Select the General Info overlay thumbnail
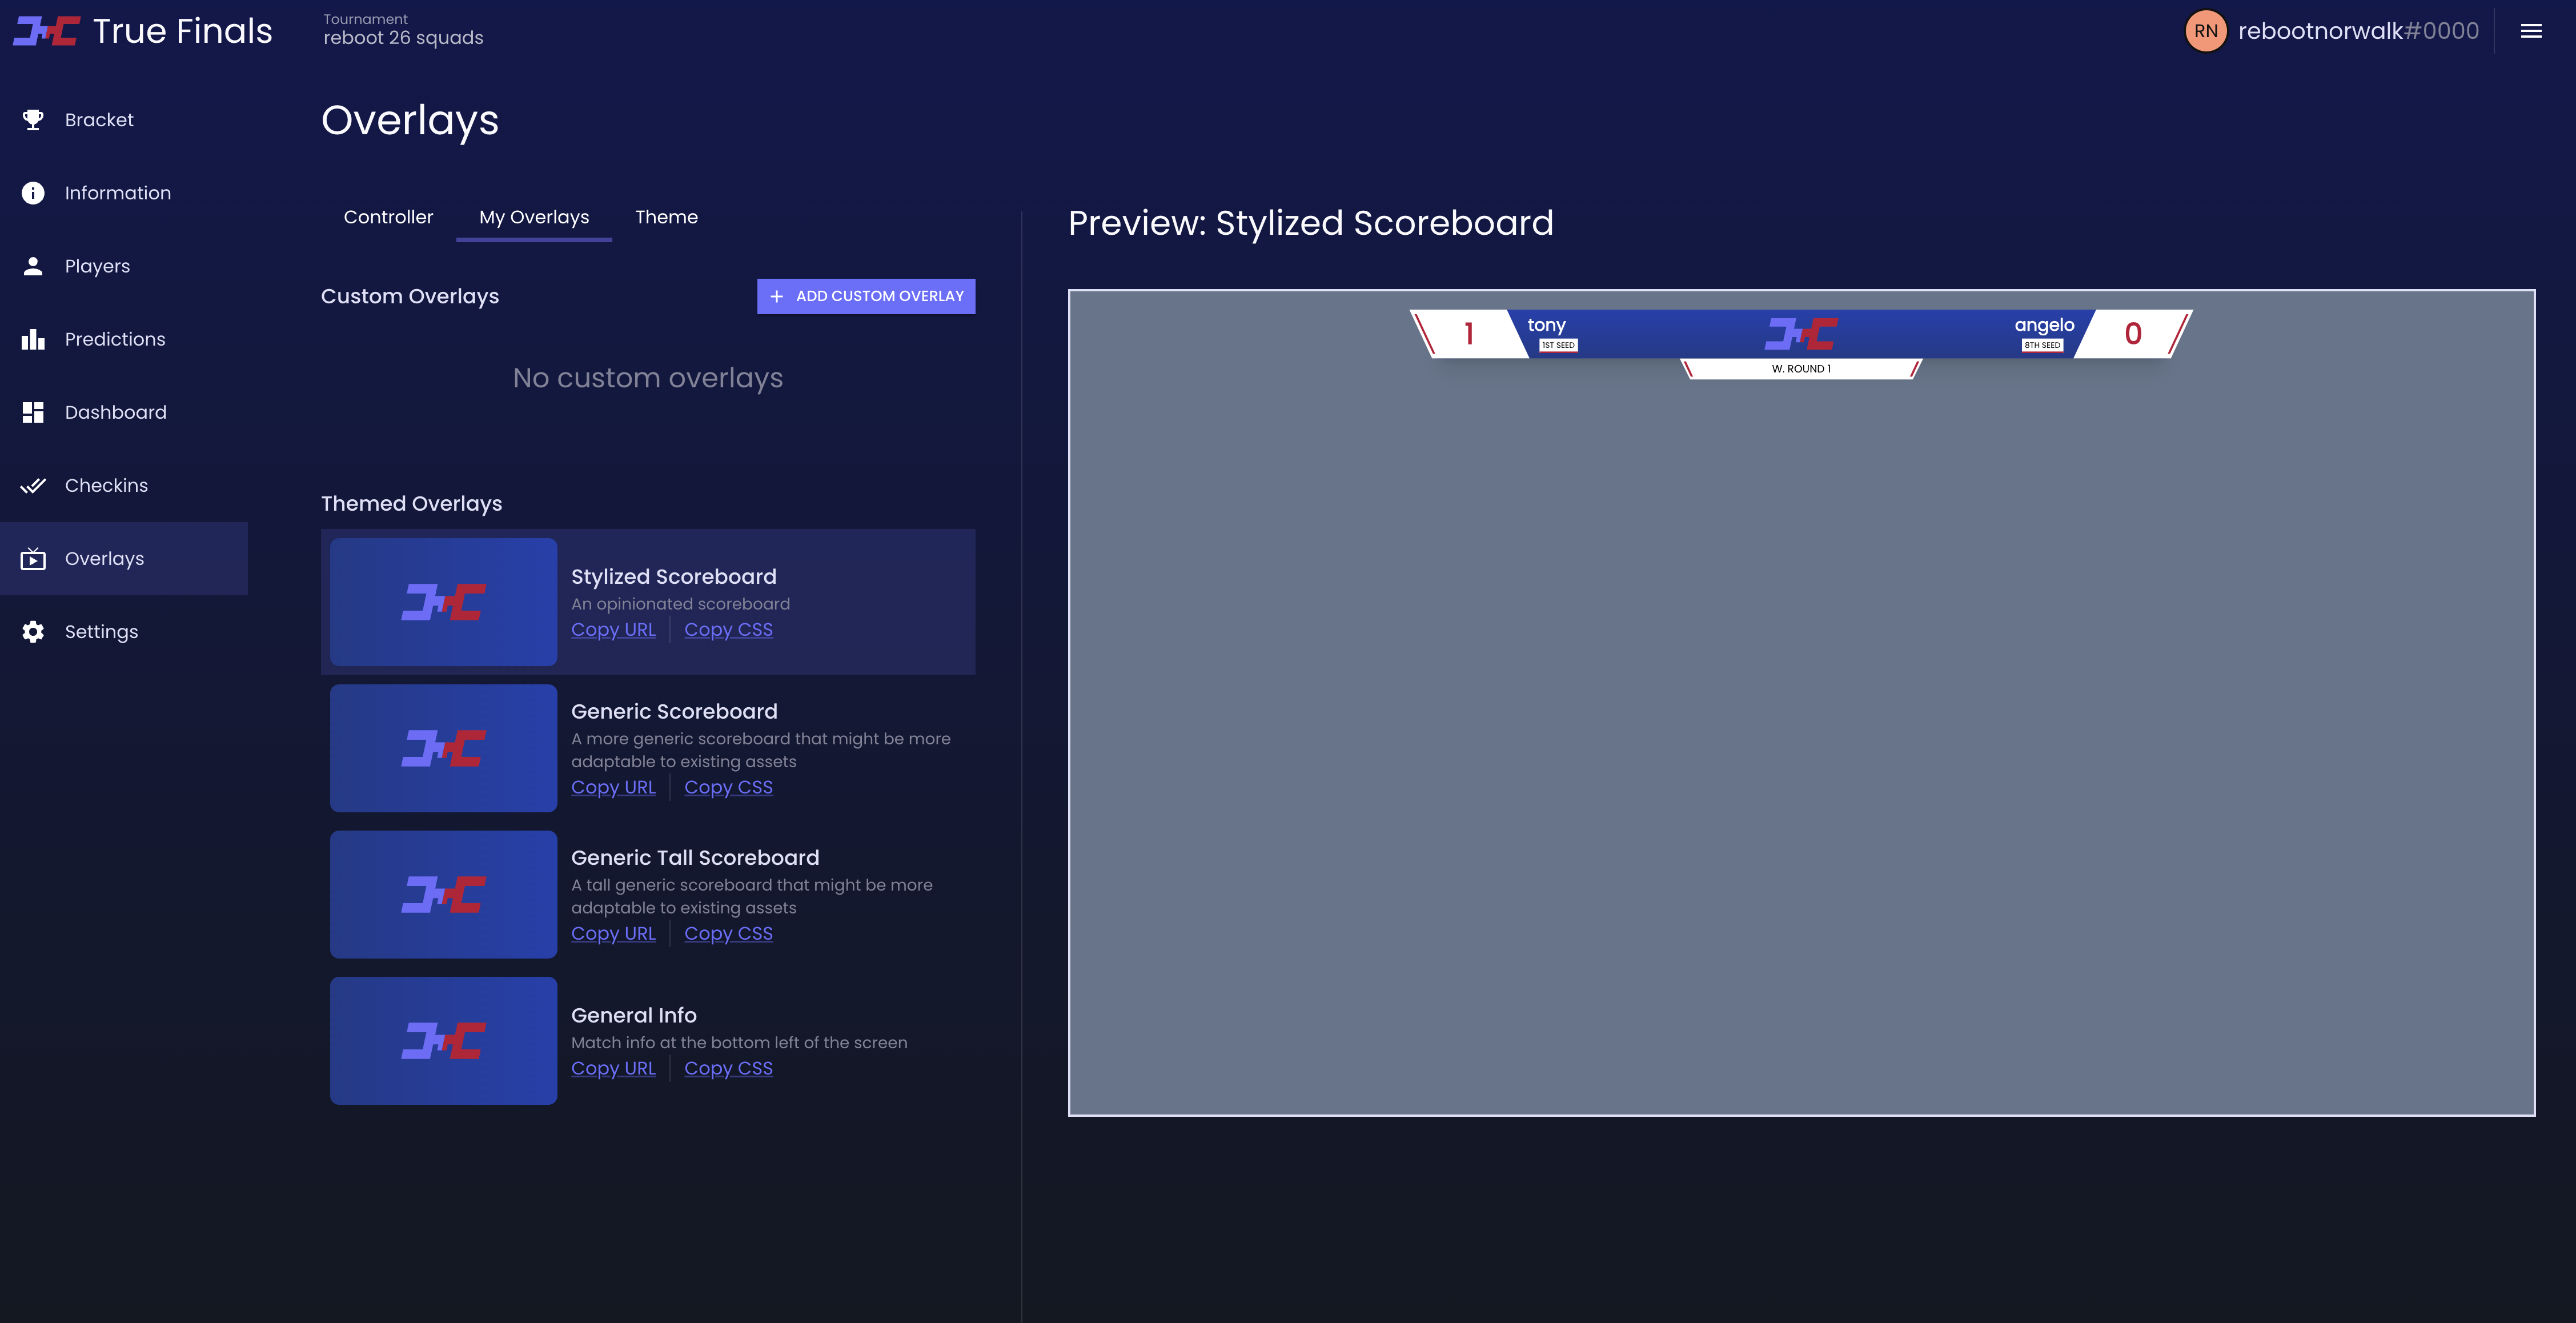This screenshot has height=1323, width=2576. pyautogui.click(x=443, y=1041)
